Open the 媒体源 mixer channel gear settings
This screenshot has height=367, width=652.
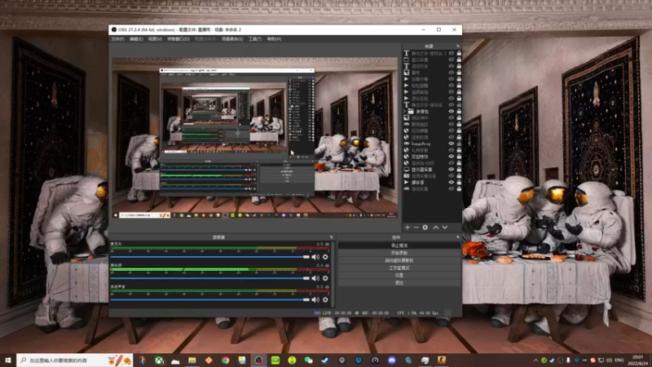[325, 278]
